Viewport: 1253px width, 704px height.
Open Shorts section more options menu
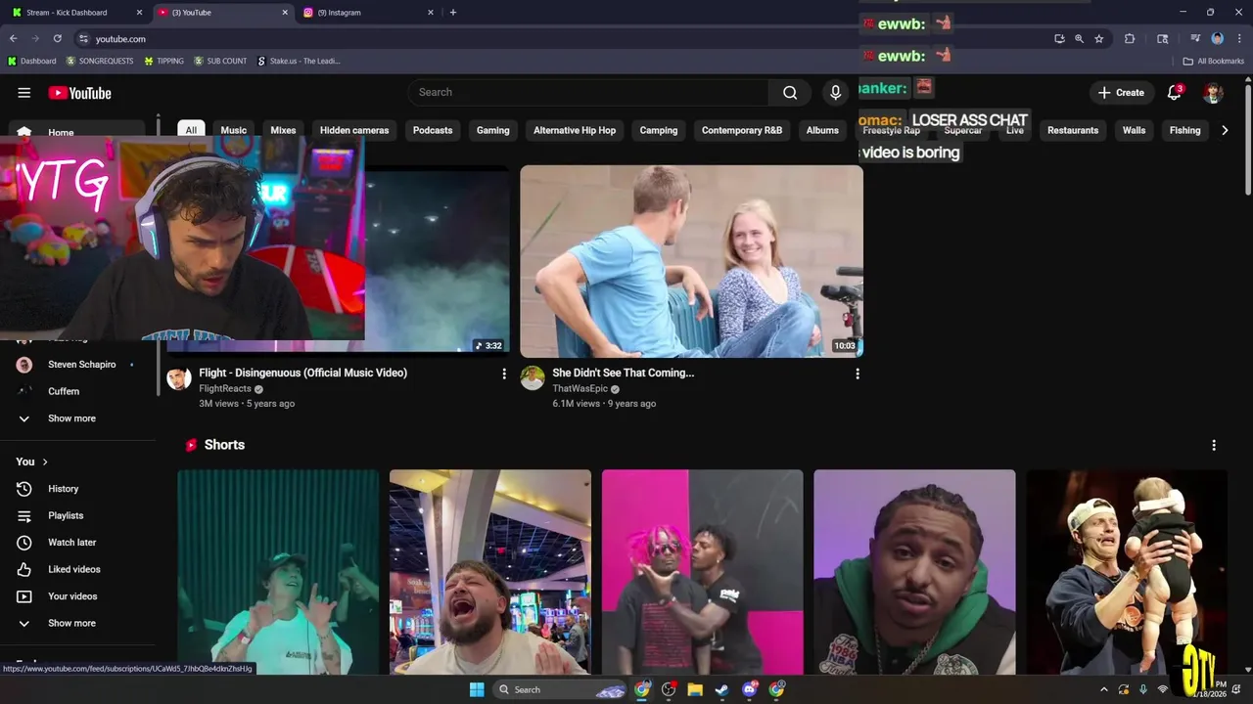point(1214,445)
